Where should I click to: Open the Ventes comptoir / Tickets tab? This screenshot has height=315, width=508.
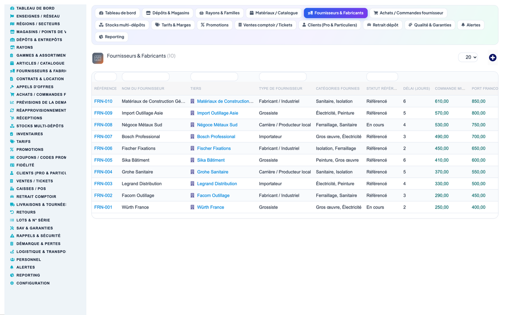[x=265, y=25]
